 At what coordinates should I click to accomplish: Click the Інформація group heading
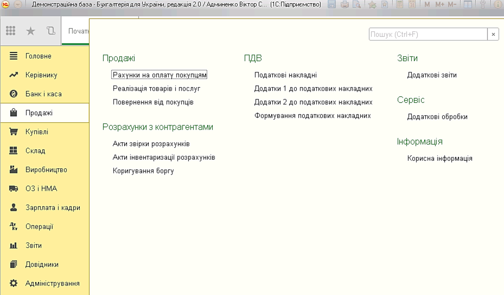tap(420, 141)
